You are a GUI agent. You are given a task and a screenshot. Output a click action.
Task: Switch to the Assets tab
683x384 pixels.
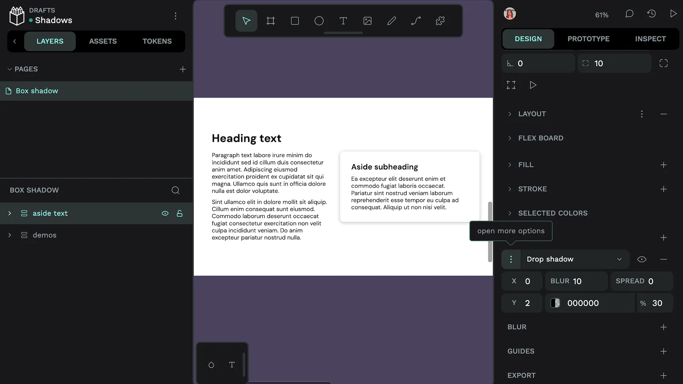[x=103, y=41]
